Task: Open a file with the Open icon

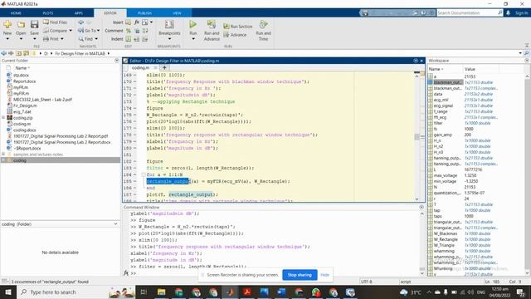Action: (21, 24)
